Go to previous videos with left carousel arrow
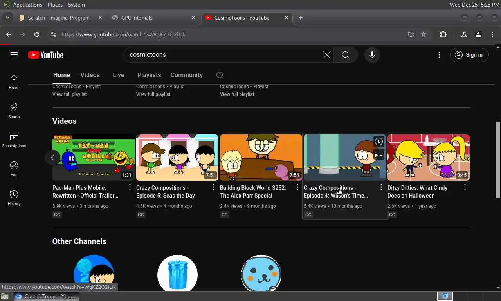The height and width of the screenshot is (301, 501). click(x=52, y=158)
